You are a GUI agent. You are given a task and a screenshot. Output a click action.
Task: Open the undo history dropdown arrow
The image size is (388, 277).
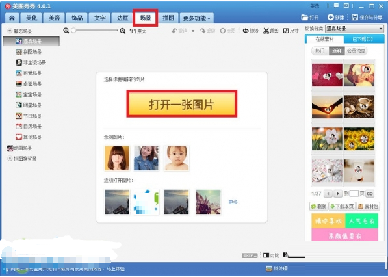pos(193,31)
